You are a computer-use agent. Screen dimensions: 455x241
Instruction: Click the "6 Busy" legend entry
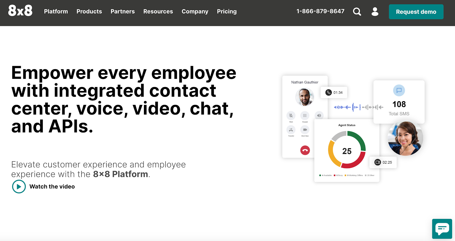pyautogui.click(x=338, y=175)
